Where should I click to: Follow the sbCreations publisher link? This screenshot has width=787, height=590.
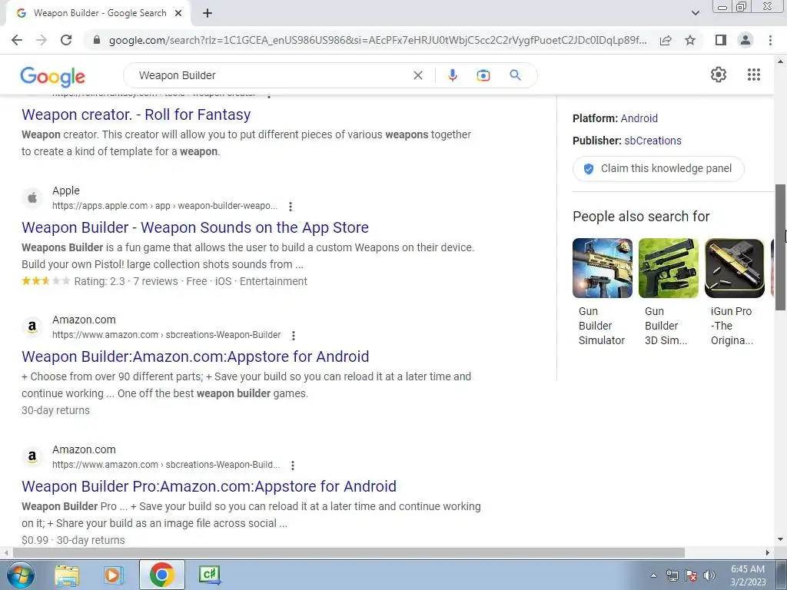click(653, 141)
